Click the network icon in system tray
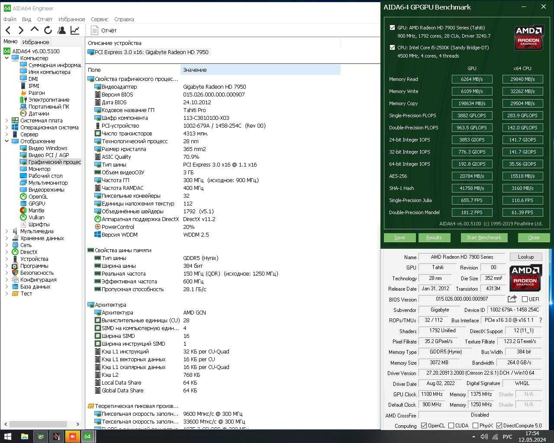The width and height of the screenshot is (554, 443). [x=495, y=437]
